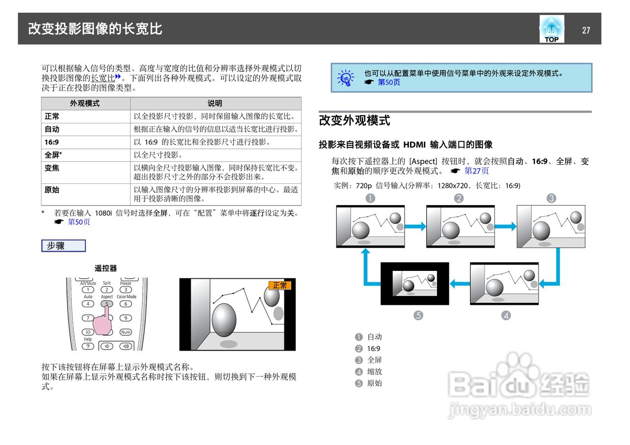This screenshot has width=630, height=445.
Task: Click description '以全尺寸投影。'
Action: coord(159,155)
